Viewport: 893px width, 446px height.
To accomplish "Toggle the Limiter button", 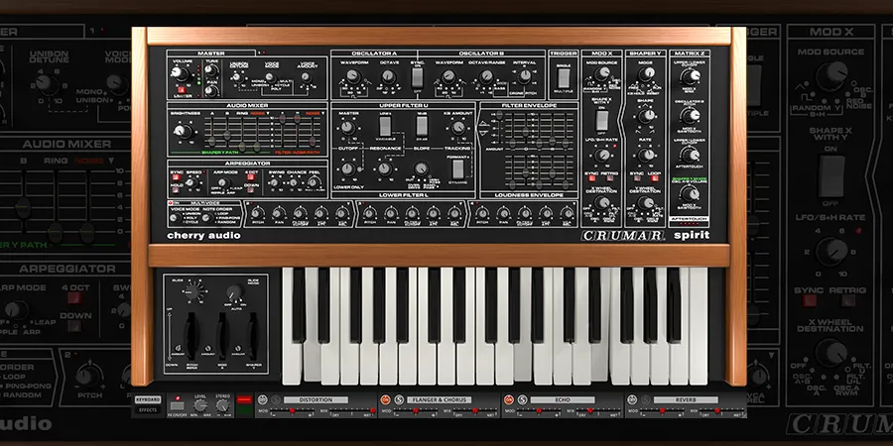I will pyautogui.click(x=183, y=90).
